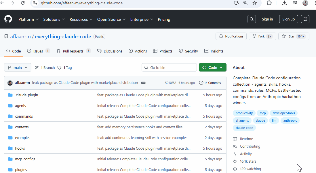Select the anthropic topic tag

(290, 121)
